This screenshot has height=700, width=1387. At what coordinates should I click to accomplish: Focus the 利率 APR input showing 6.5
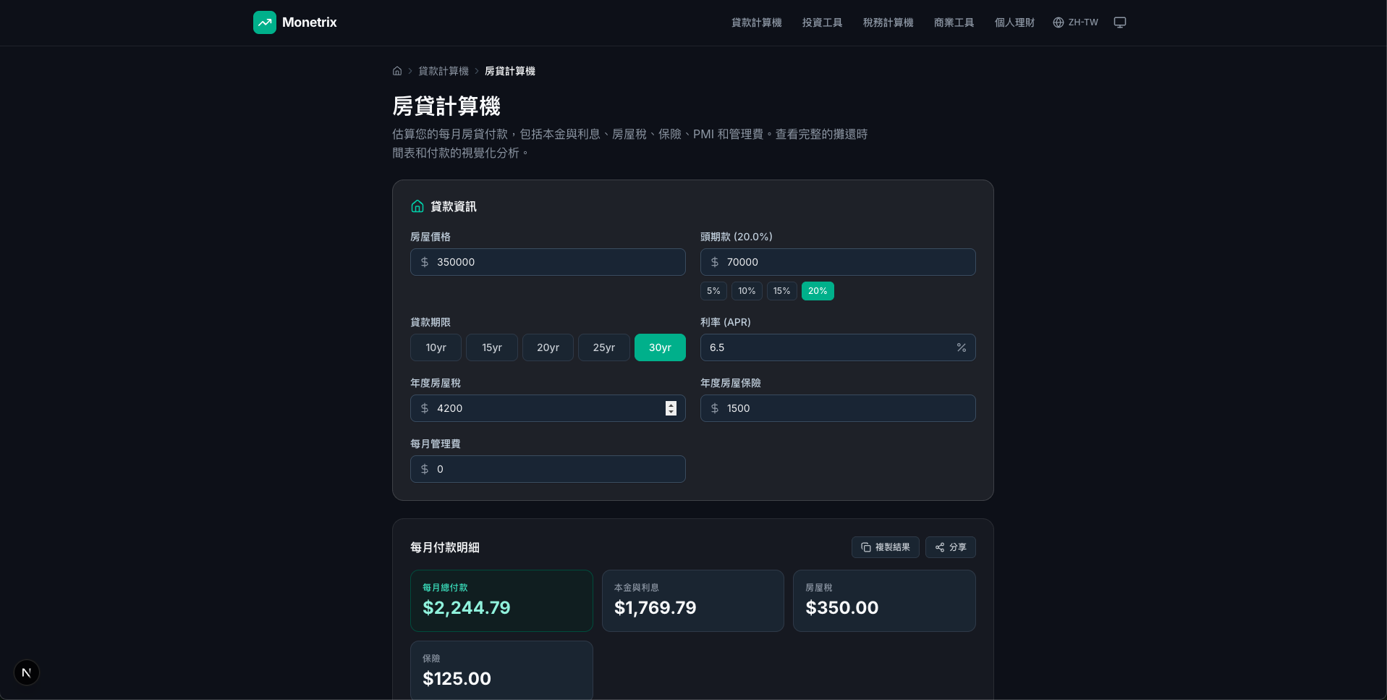coord(838,347)
